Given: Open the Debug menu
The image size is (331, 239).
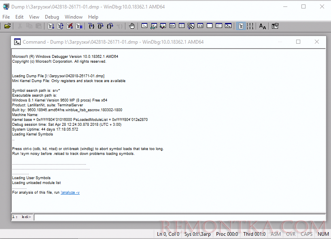Looking at the screenshot, I should click(x=52, y=17).
